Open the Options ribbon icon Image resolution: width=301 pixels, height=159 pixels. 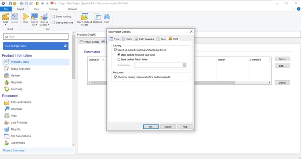pos(97,18)
